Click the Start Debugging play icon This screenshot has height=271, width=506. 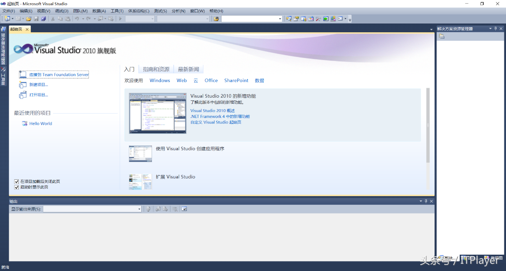pyautogui.click(x=120, y=19)
